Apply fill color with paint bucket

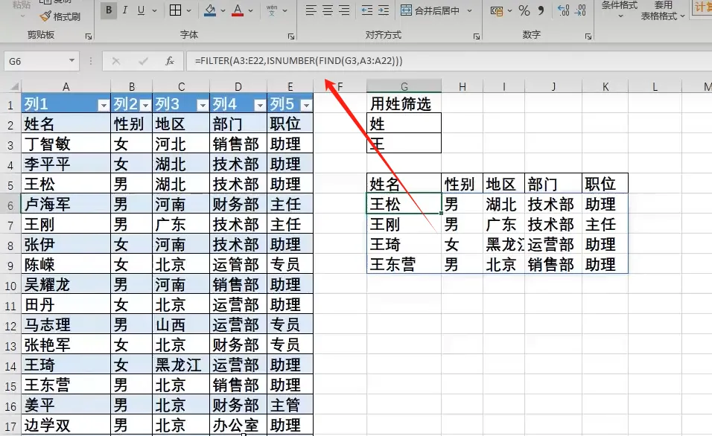click(x=210, y=10)
